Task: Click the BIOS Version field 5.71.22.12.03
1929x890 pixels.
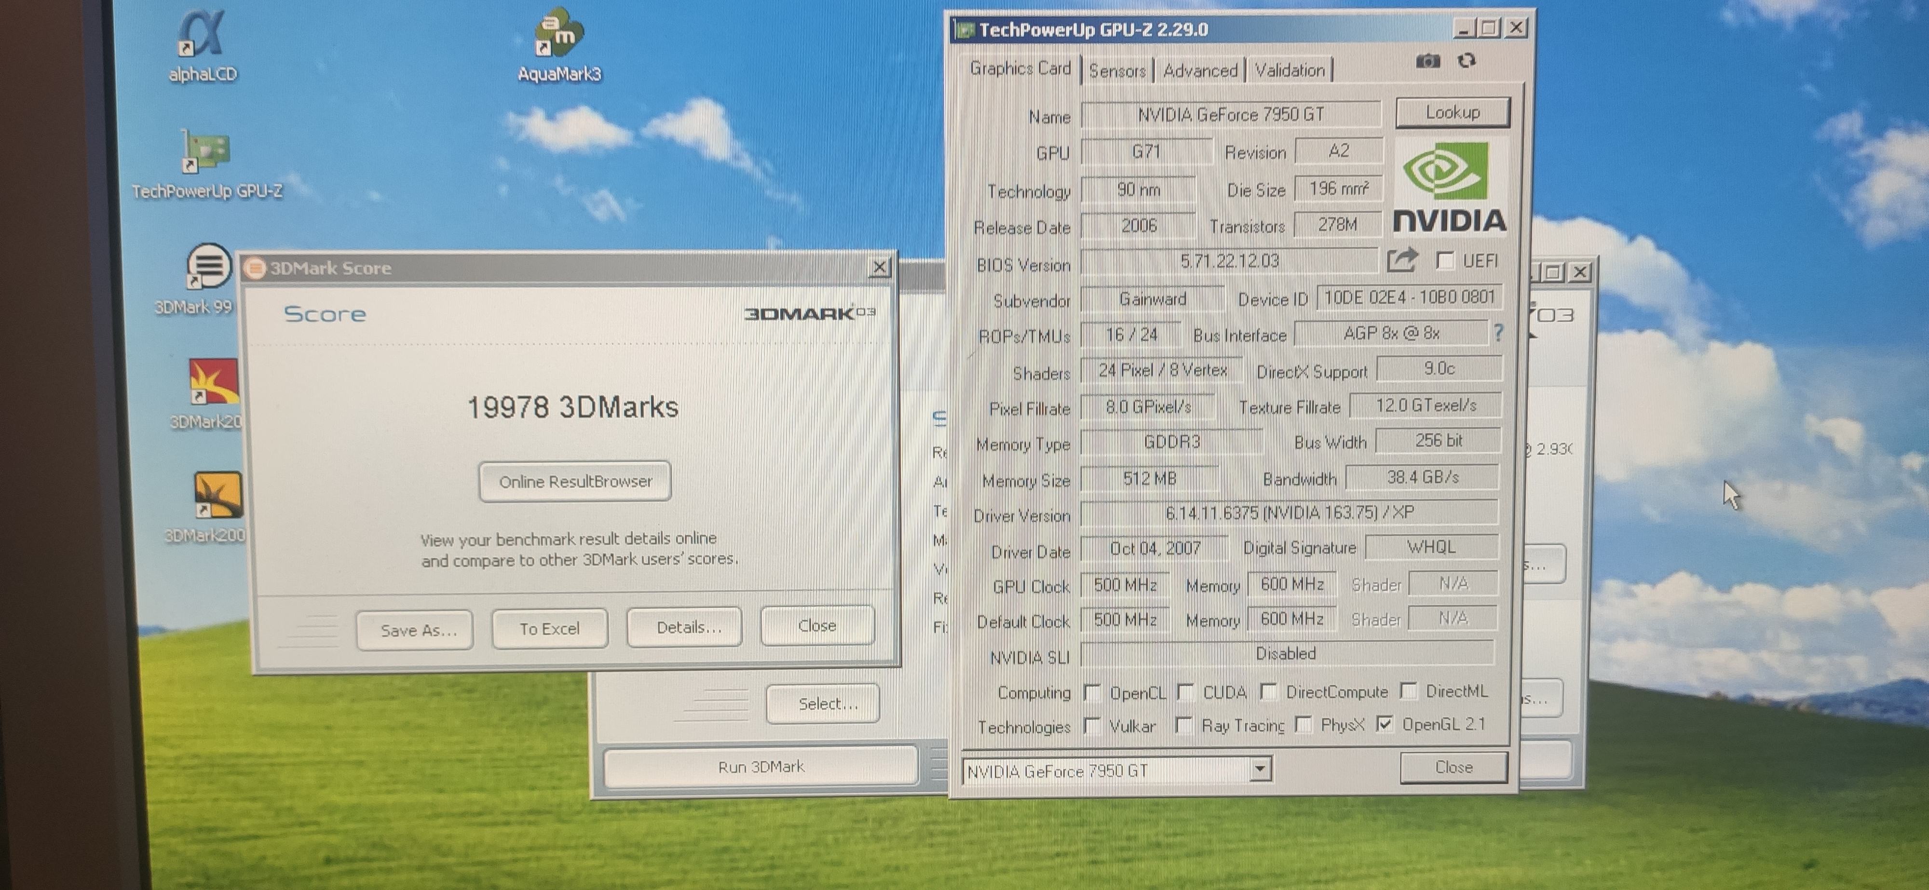Action: tap(1229, 261)
